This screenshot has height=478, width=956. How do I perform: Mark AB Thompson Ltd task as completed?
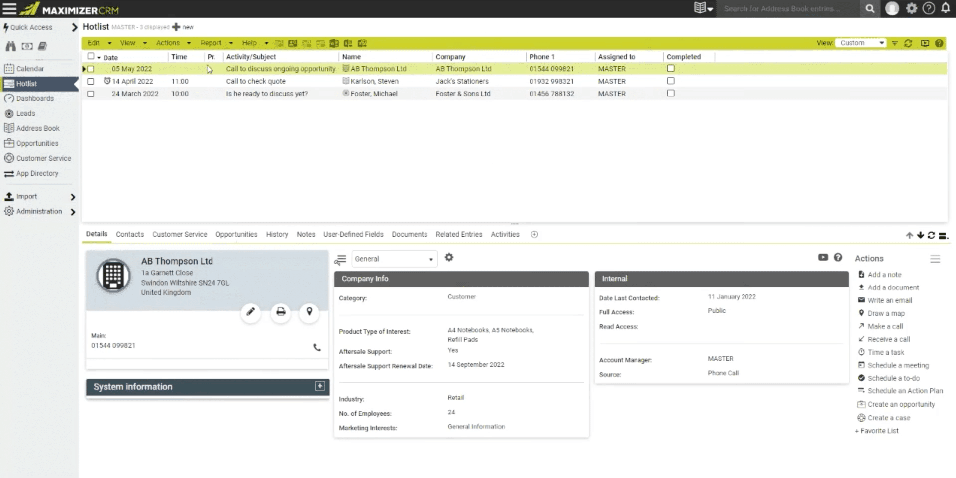(671, 69)
